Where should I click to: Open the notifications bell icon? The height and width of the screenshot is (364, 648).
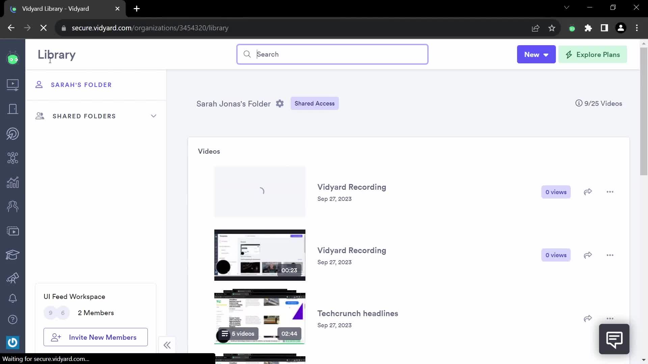pos(12,299)
